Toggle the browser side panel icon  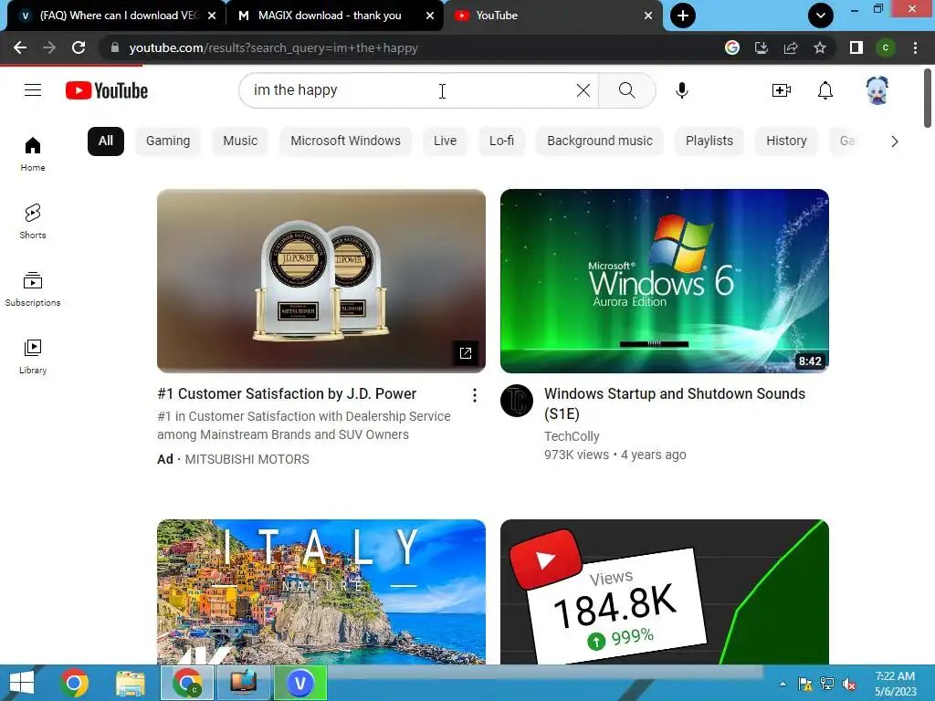[856, 47]
